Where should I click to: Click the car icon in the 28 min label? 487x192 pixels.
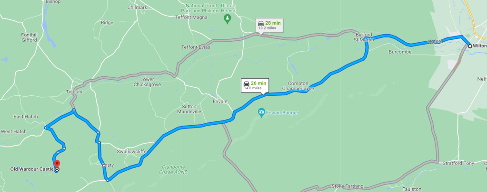coord(261,24)
